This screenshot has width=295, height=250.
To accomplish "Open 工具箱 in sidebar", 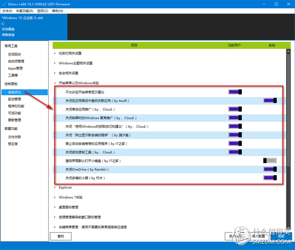I will click(13, 75).
